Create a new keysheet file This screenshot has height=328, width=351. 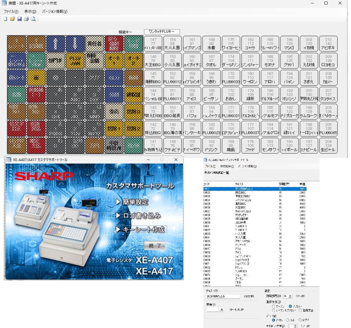click(5, 18)
